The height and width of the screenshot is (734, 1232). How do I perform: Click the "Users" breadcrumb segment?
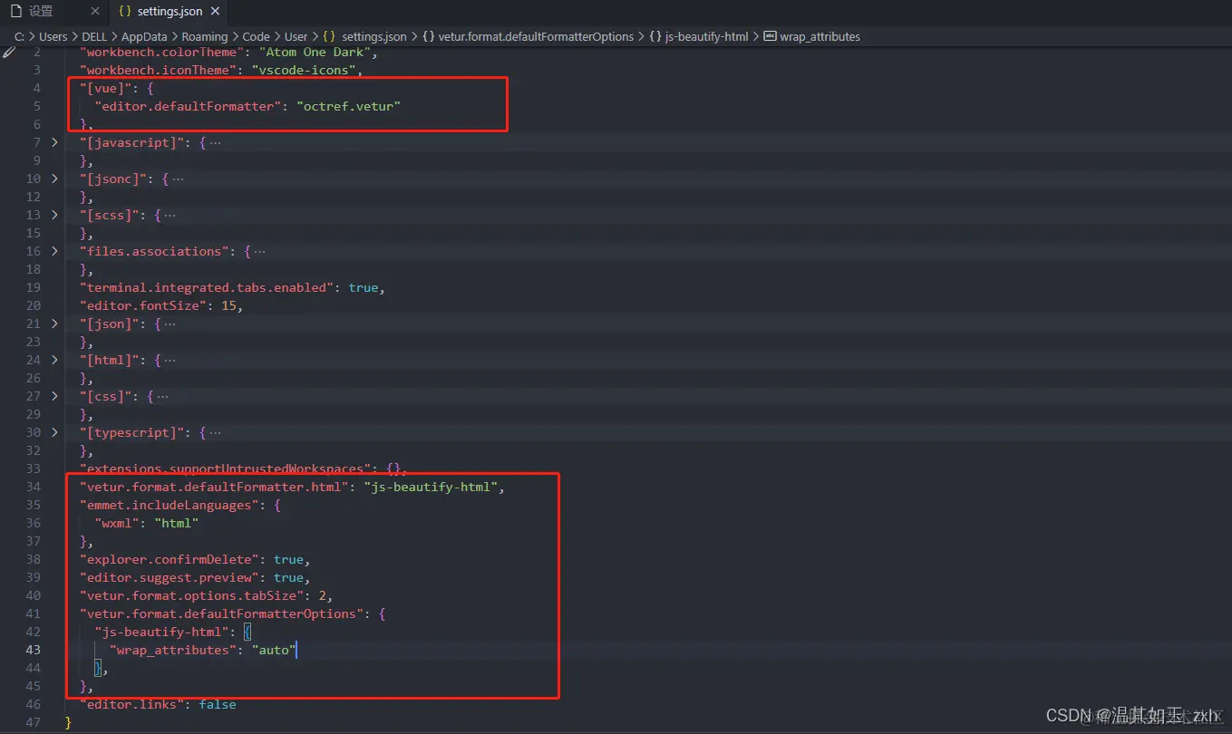point(53,36)
